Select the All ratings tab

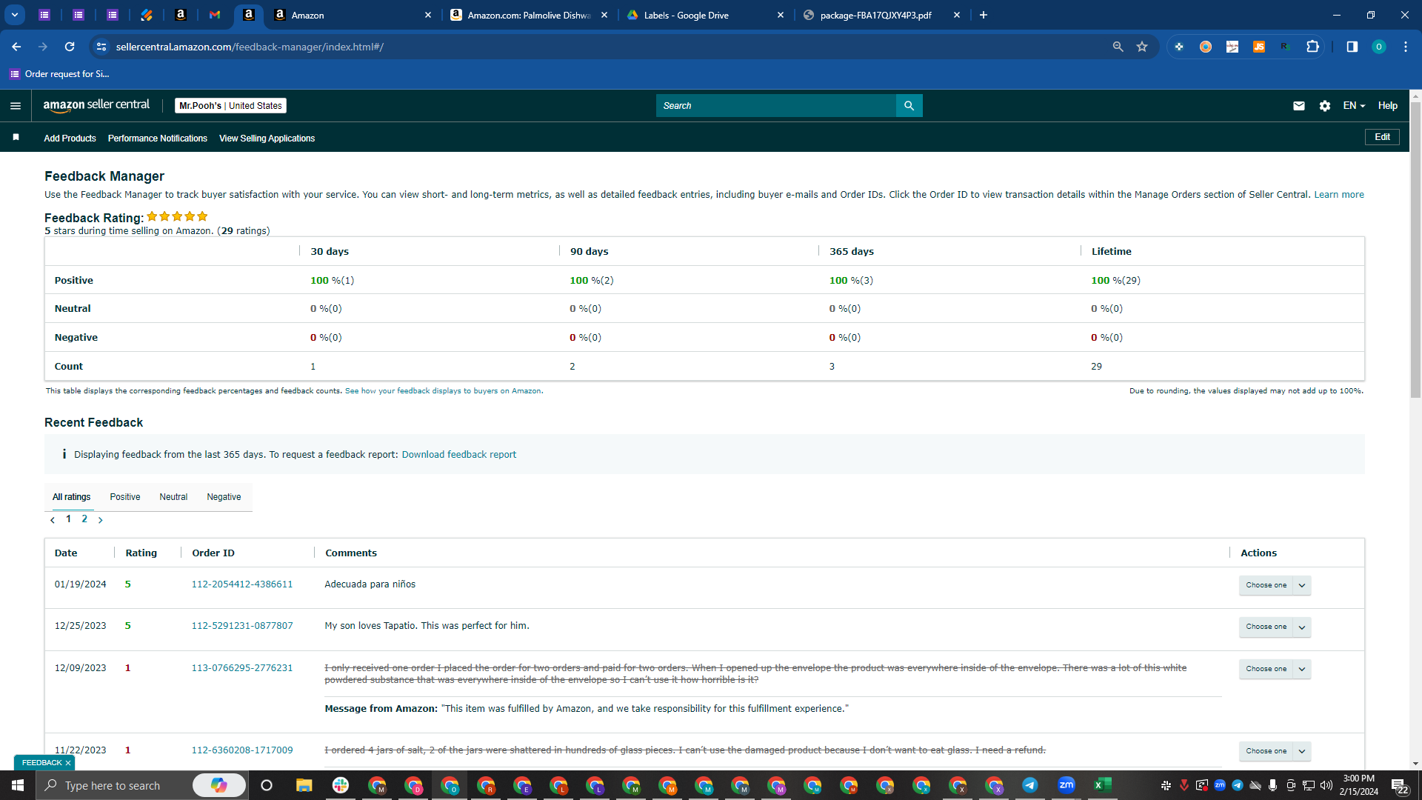[71, 497]
